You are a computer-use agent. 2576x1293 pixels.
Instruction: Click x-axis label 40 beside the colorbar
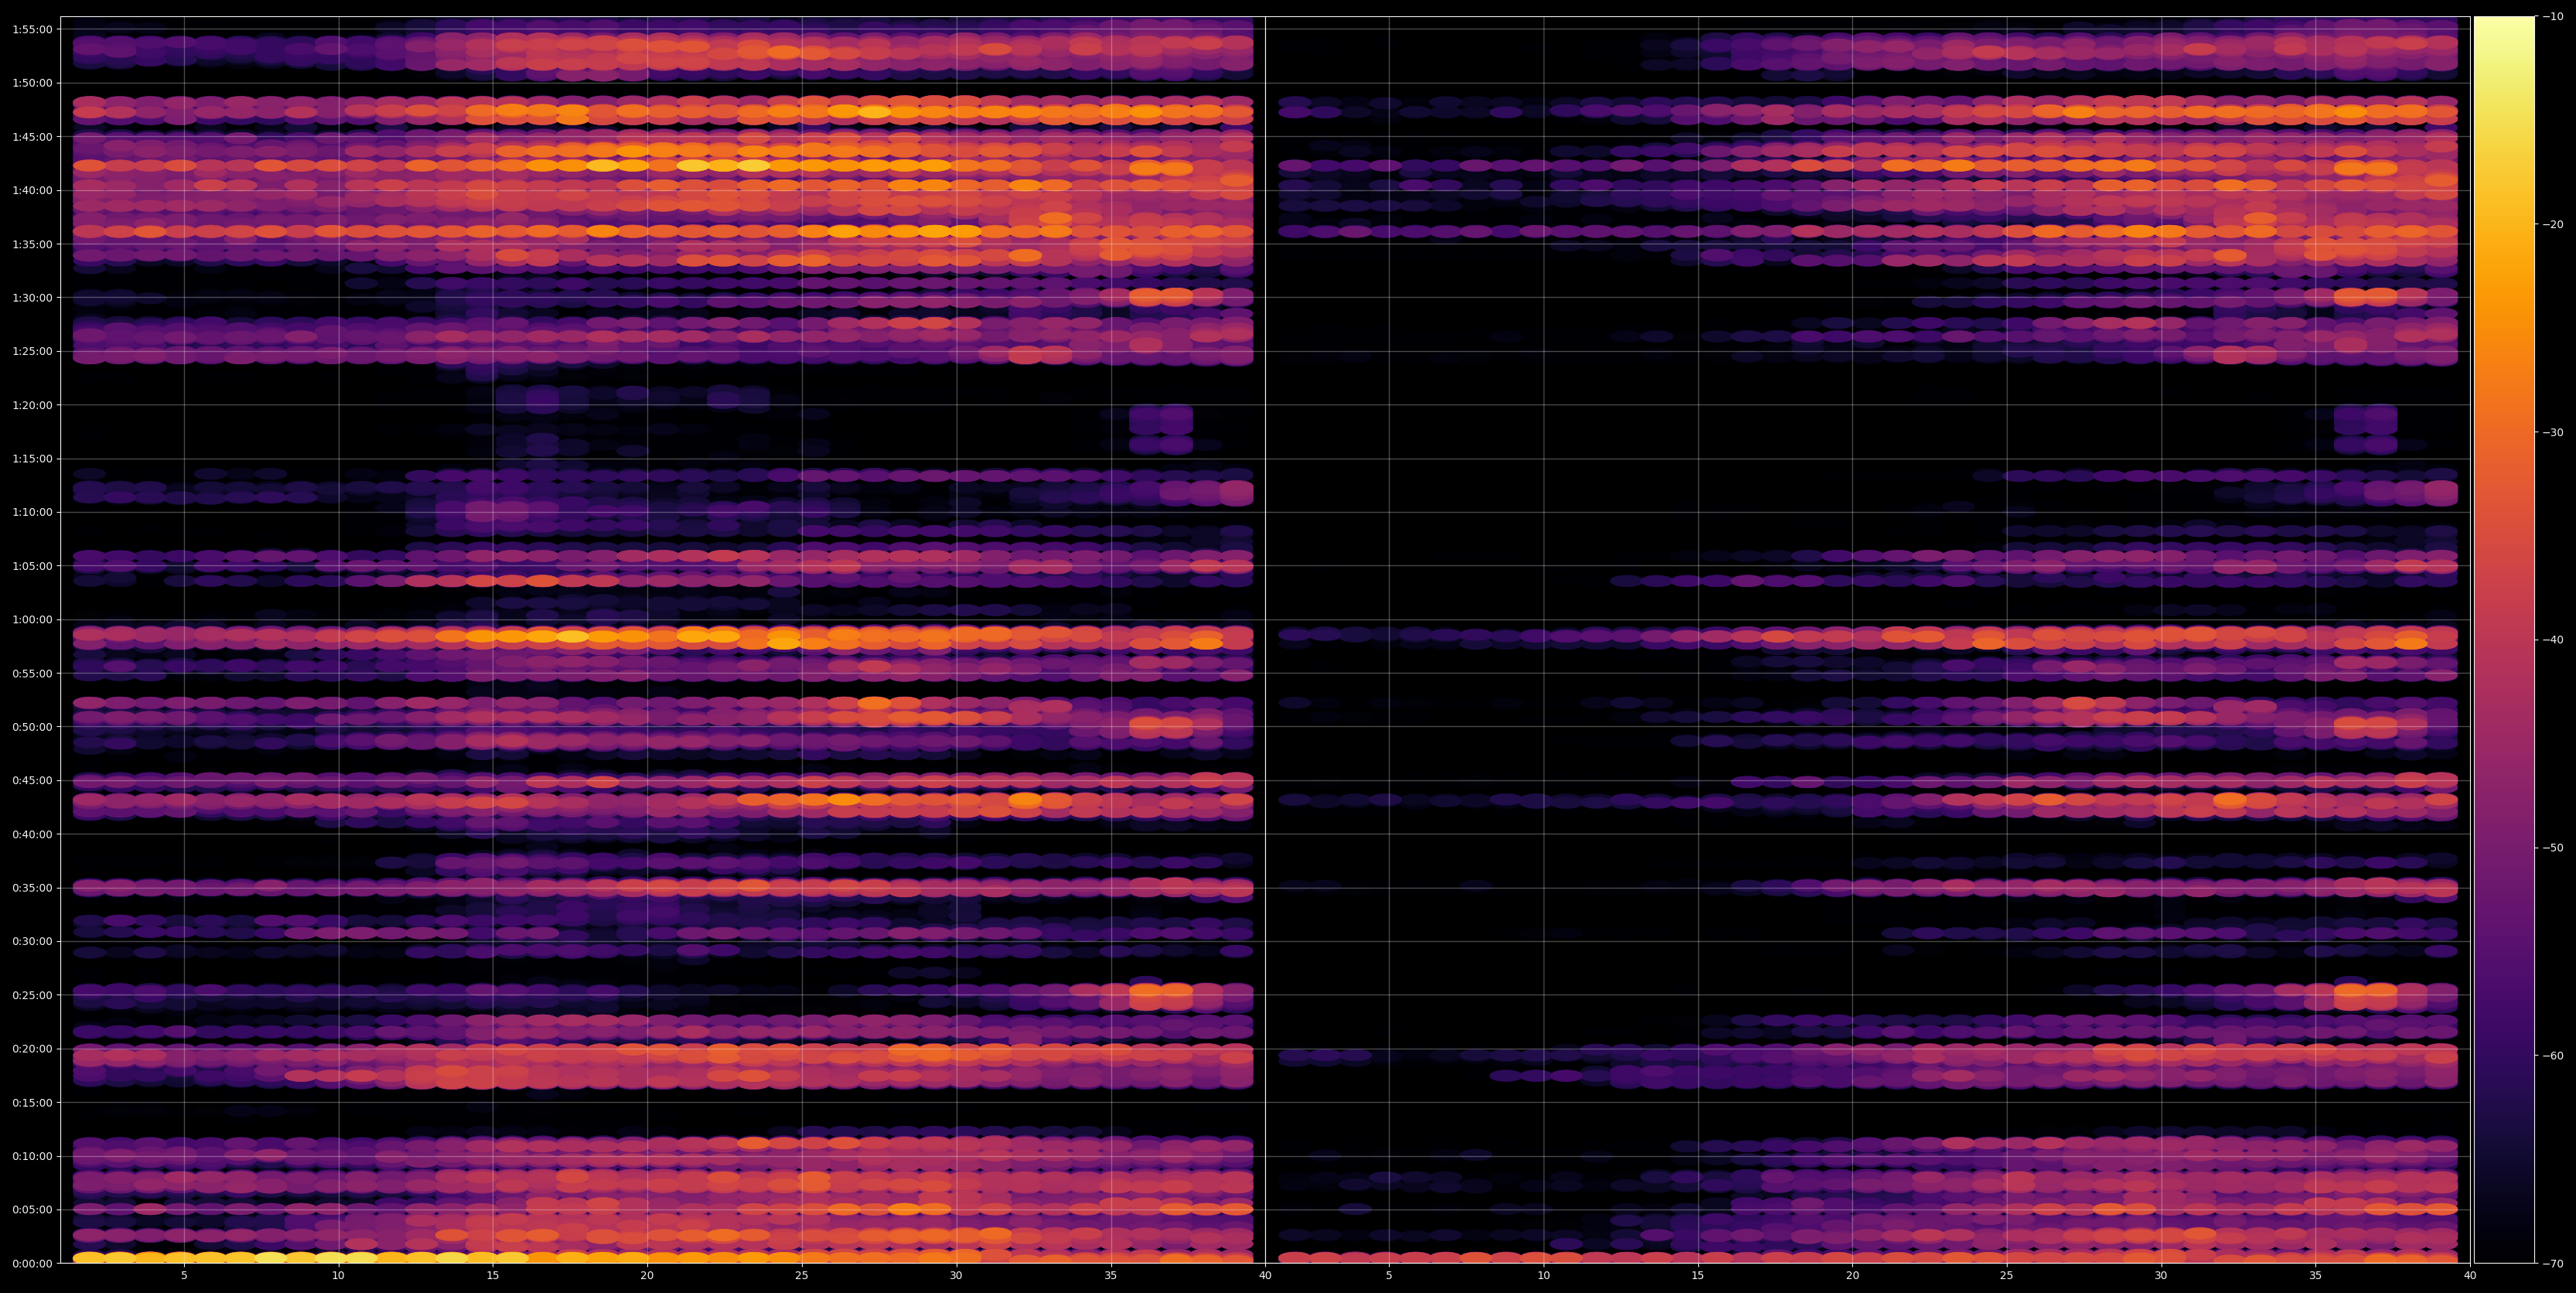2470,1276
